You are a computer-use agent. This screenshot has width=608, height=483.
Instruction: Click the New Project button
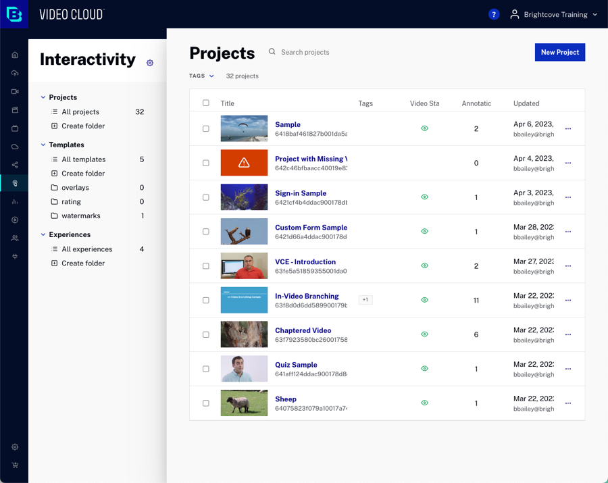click(x=559, y=52)
